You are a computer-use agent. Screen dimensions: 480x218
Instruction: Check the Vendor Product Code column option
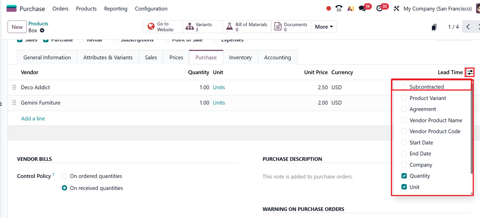tap(404, 131)
